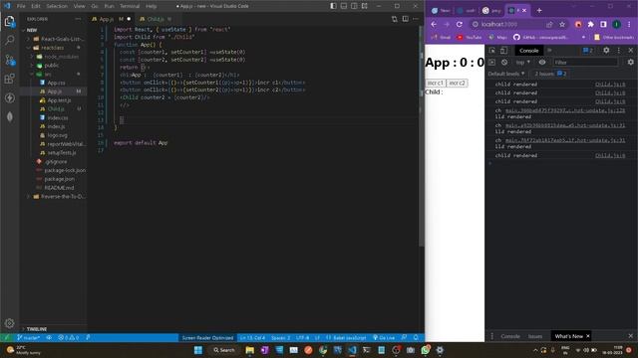Toggle the bottom panel layout icon
The width and height of the screenshot is (638, 358).
(x=344, y=6)
